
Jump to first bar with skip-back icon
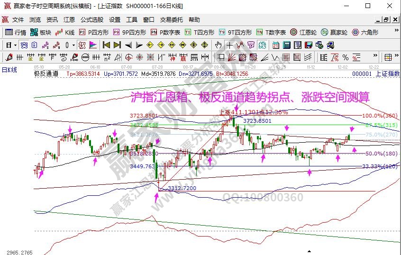[x=106, y=45]
